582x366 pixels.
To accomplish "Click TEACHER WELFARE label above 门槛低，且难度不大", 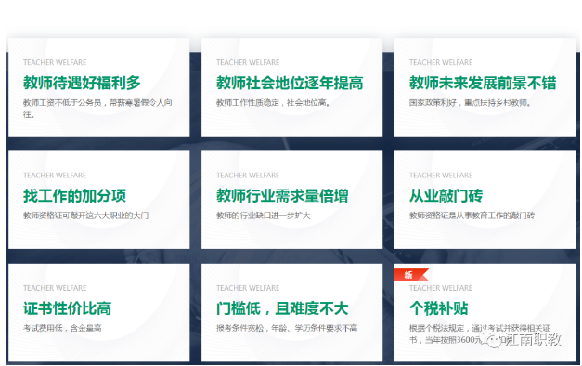I will (248, 288).
